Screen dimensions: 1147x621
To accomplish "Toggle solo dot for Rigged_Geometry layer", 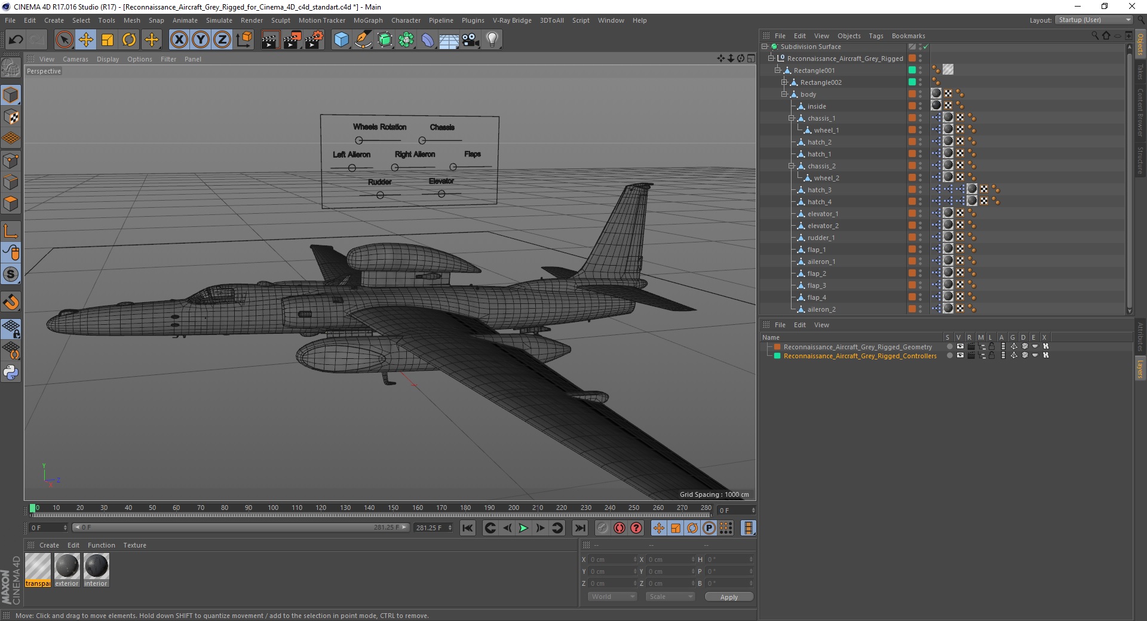I will pos(949,346).
